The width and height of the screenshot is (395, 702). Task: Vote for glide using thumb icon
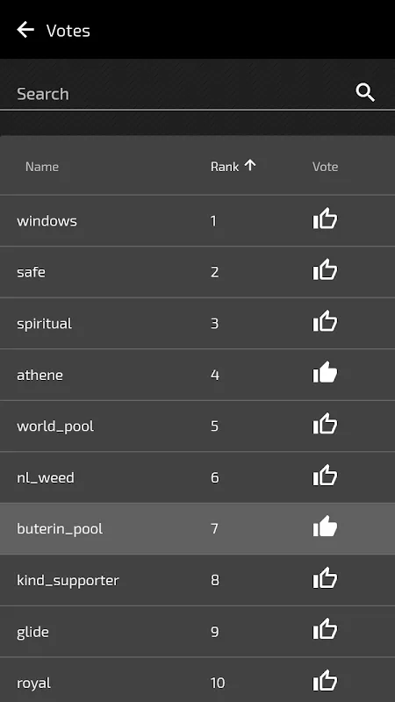(x=325, y=629)
